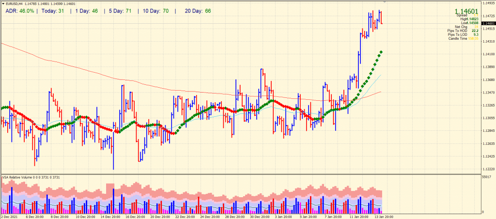The width and height of the screenshot is (496, 219).
Task: Select the 3 Jan 20:00 time label
Action: pos(284,217)
